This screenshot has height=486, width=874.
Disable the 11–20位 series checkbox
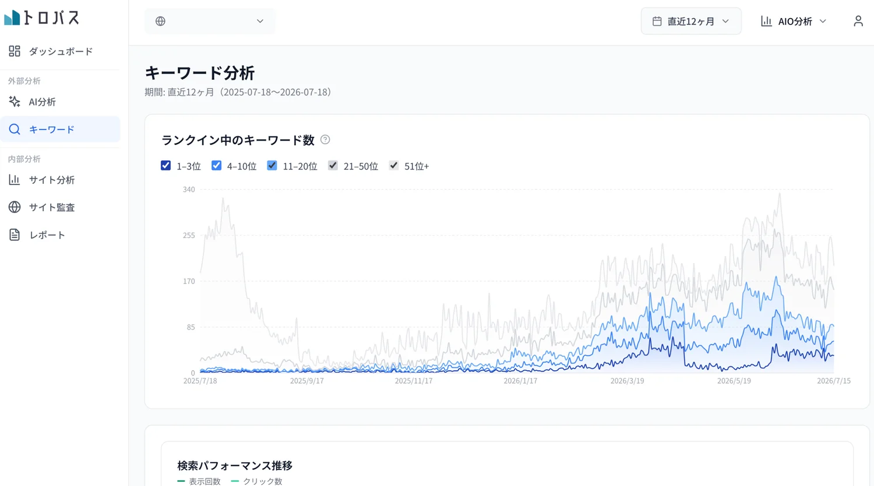coord(272,165)
